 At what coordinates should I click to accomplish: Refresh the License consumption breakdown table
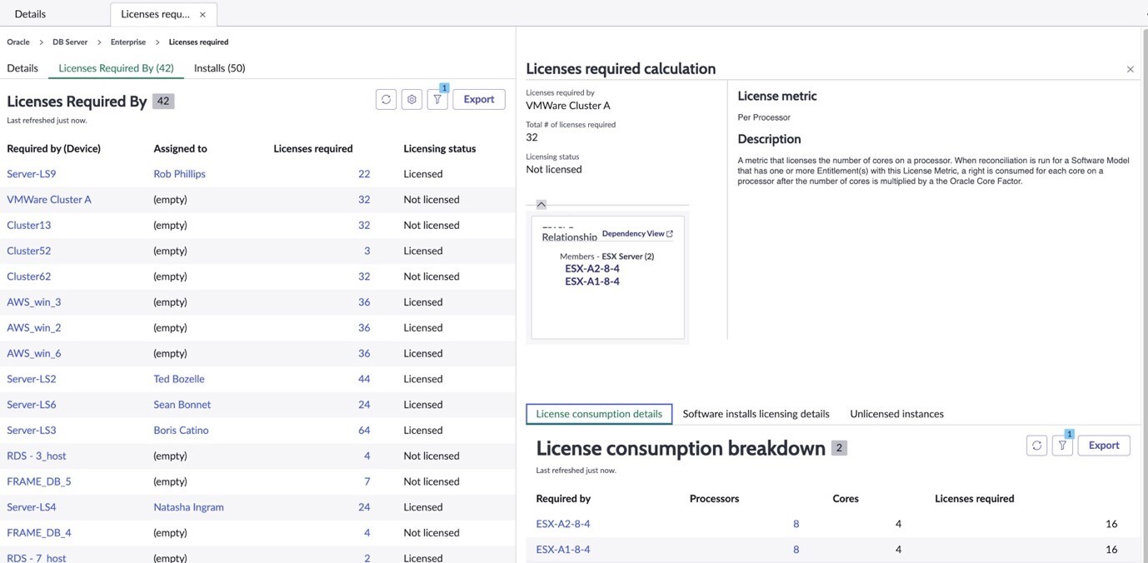[1036, 446]
